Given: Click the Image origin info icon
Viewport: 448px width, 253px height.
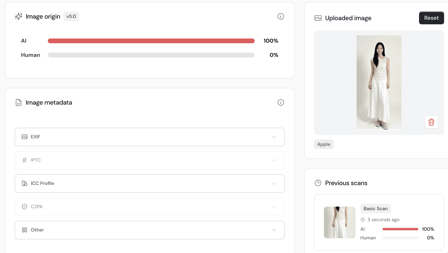Looking at the screenshot, I should coord(281,16).
